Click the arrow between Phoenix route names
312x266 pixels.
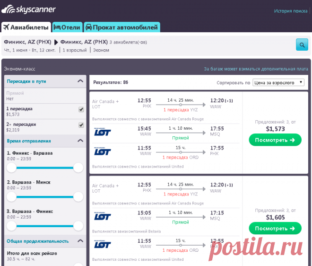coord(56,42)
